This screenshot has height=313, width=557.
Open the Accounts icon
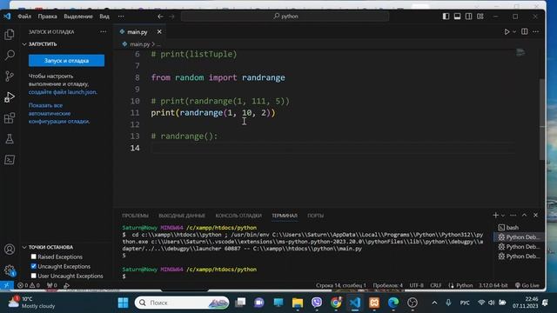(10, 250)
